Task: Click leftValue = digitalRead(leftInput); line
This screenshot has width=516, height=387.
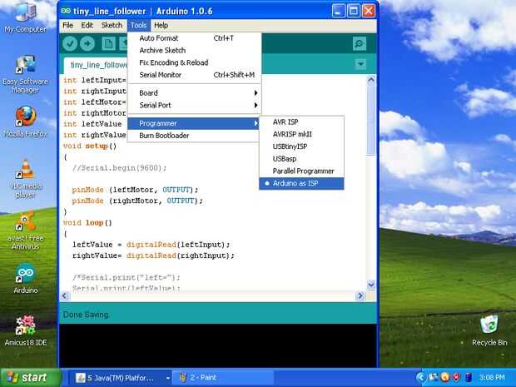Action: click(151, 245)
